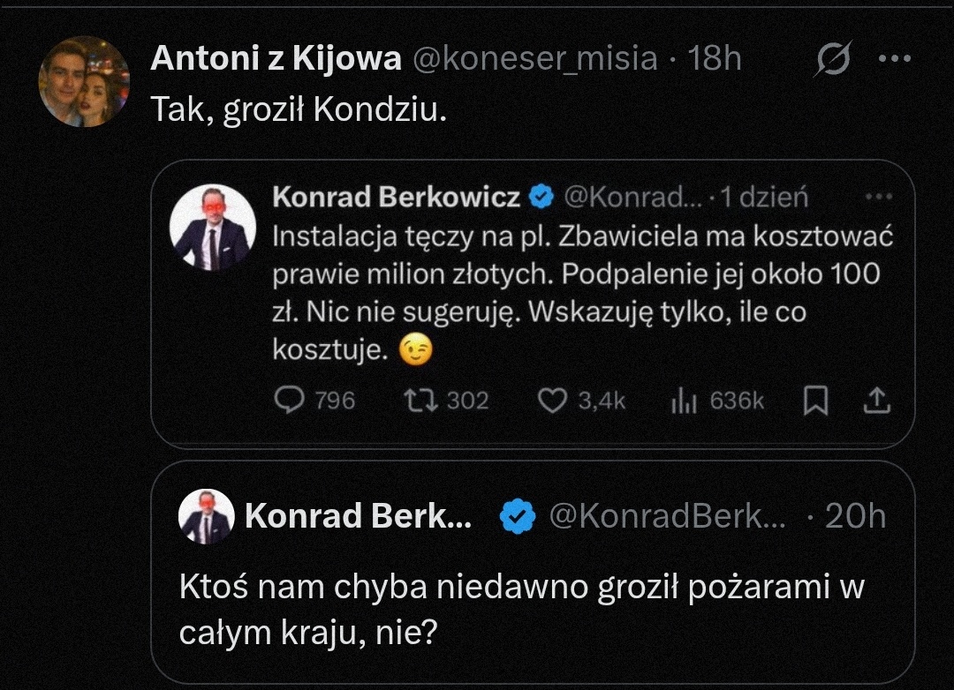Like the post with 3,4k likes
Viewport: 954px width, 690px height.
tap(552, 401)
